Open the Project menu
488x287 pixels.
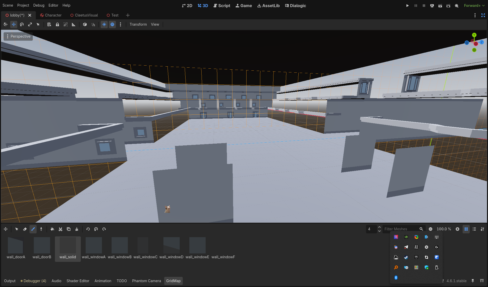click(23, 5)
